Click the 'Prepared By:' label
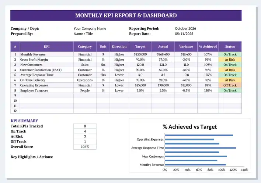Screen dimensions: 261x183 [x=22, y=34]
